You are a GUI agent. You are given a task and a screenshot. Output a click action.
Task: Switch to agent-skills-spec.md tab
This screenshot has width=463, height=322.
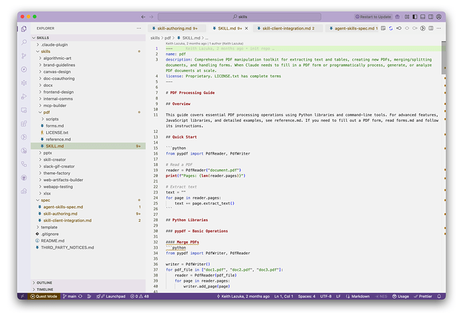coord(352,28)
